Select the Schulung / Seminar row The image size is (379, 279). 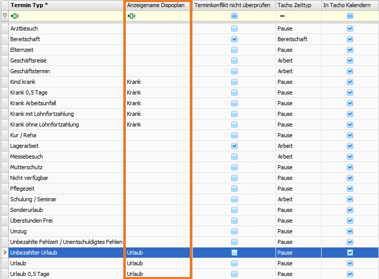66,199
